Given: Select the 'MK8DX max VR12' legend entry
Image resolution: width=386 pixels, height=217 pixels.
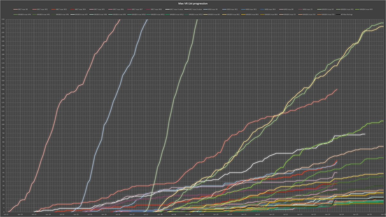Looking at the screenshot, I should tap(174, 14).
